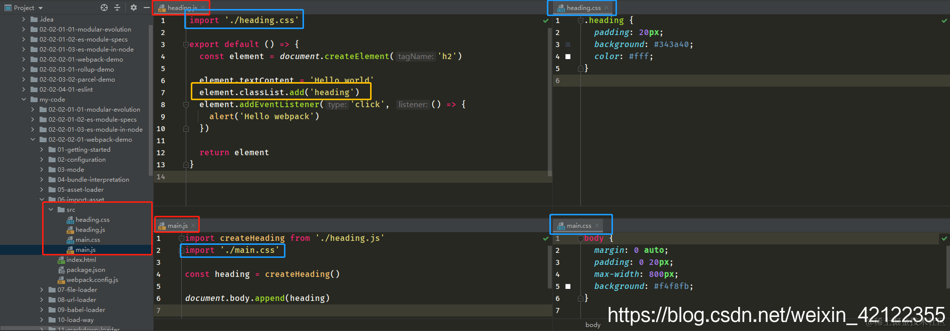Click the import './main.css' line

click(232, 250)
